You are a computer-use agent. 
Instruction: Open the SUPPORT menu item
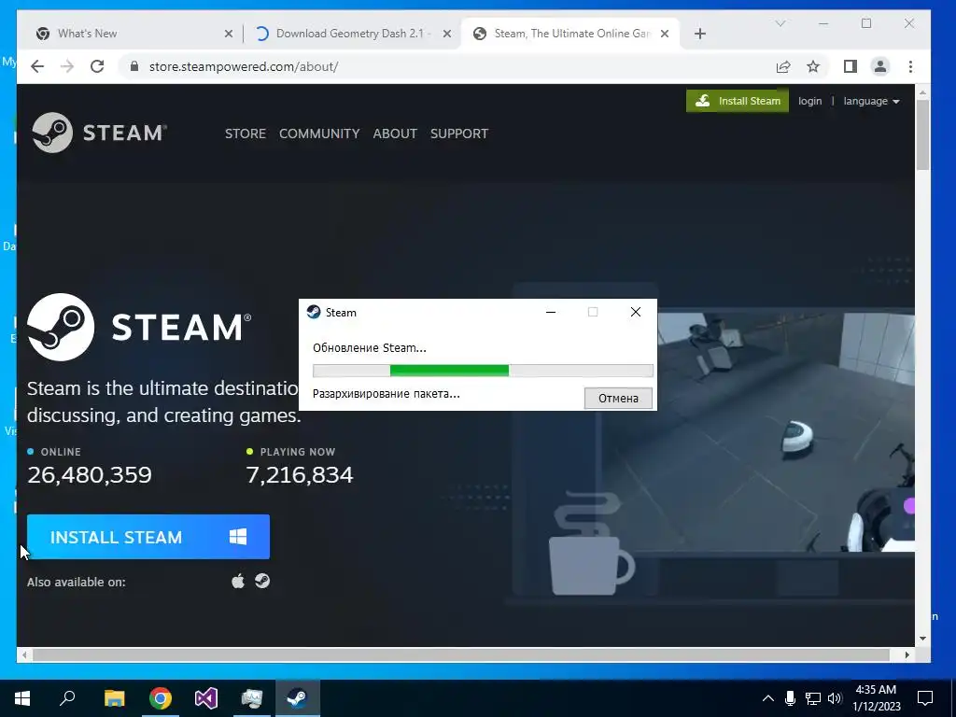[459, 134]
